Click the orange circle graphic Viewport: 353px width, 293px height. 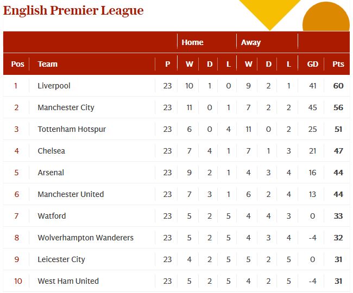click(x=326, y=18)
